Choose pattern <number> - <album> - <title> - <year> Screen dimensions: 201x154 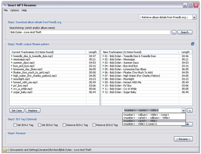pos(154,115)
